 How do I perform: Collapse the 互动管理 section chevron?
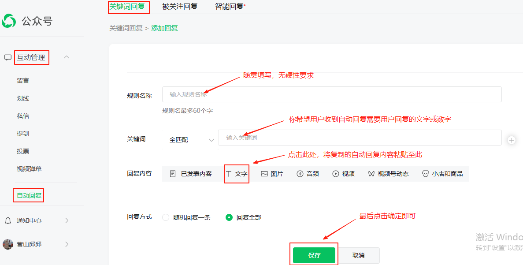[67, 57]
